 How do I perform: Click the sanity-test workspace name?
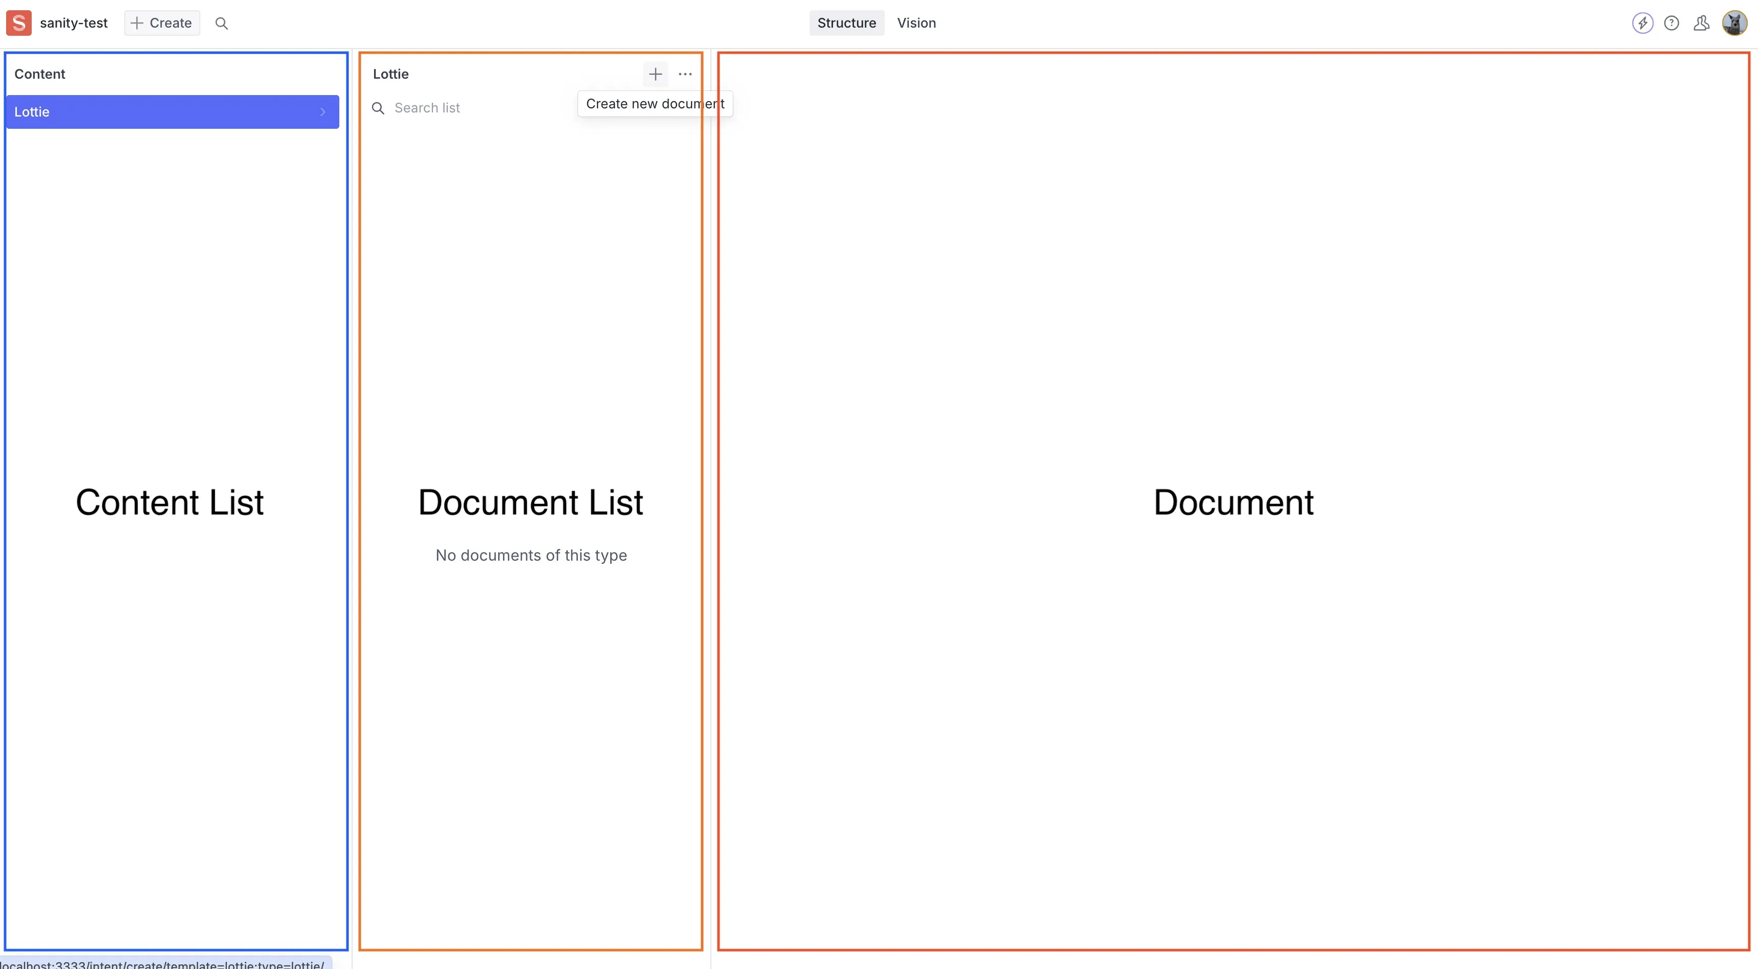point(74,22)
